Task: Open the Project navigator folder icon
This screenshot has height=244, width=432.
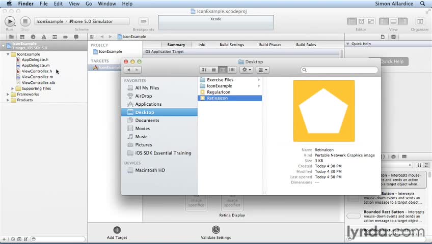Action: (x=11, y=37)
